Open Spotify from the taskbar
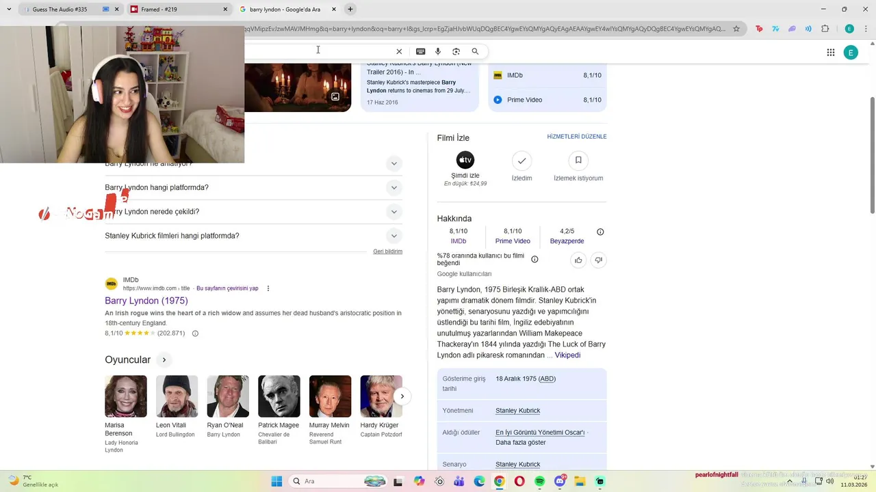Viewport: 876px width, 492px height. [x=540, y=481]
